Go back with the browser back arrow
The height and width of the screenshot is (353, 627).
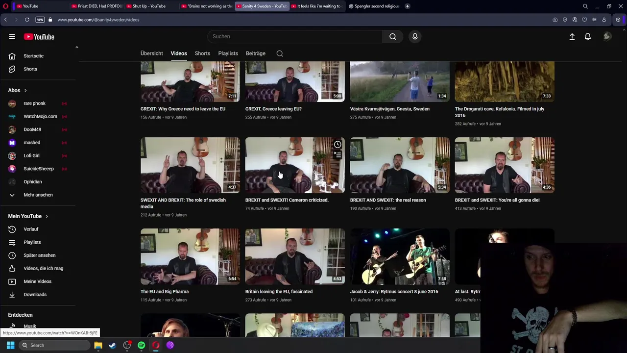[5, 20]
